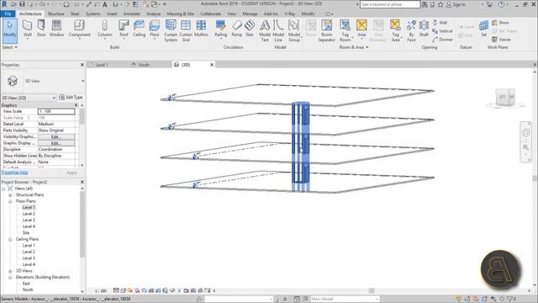Switch to the Massing & Site tab
The height and width of the screenshot is (303, 538).
[181, 13]
